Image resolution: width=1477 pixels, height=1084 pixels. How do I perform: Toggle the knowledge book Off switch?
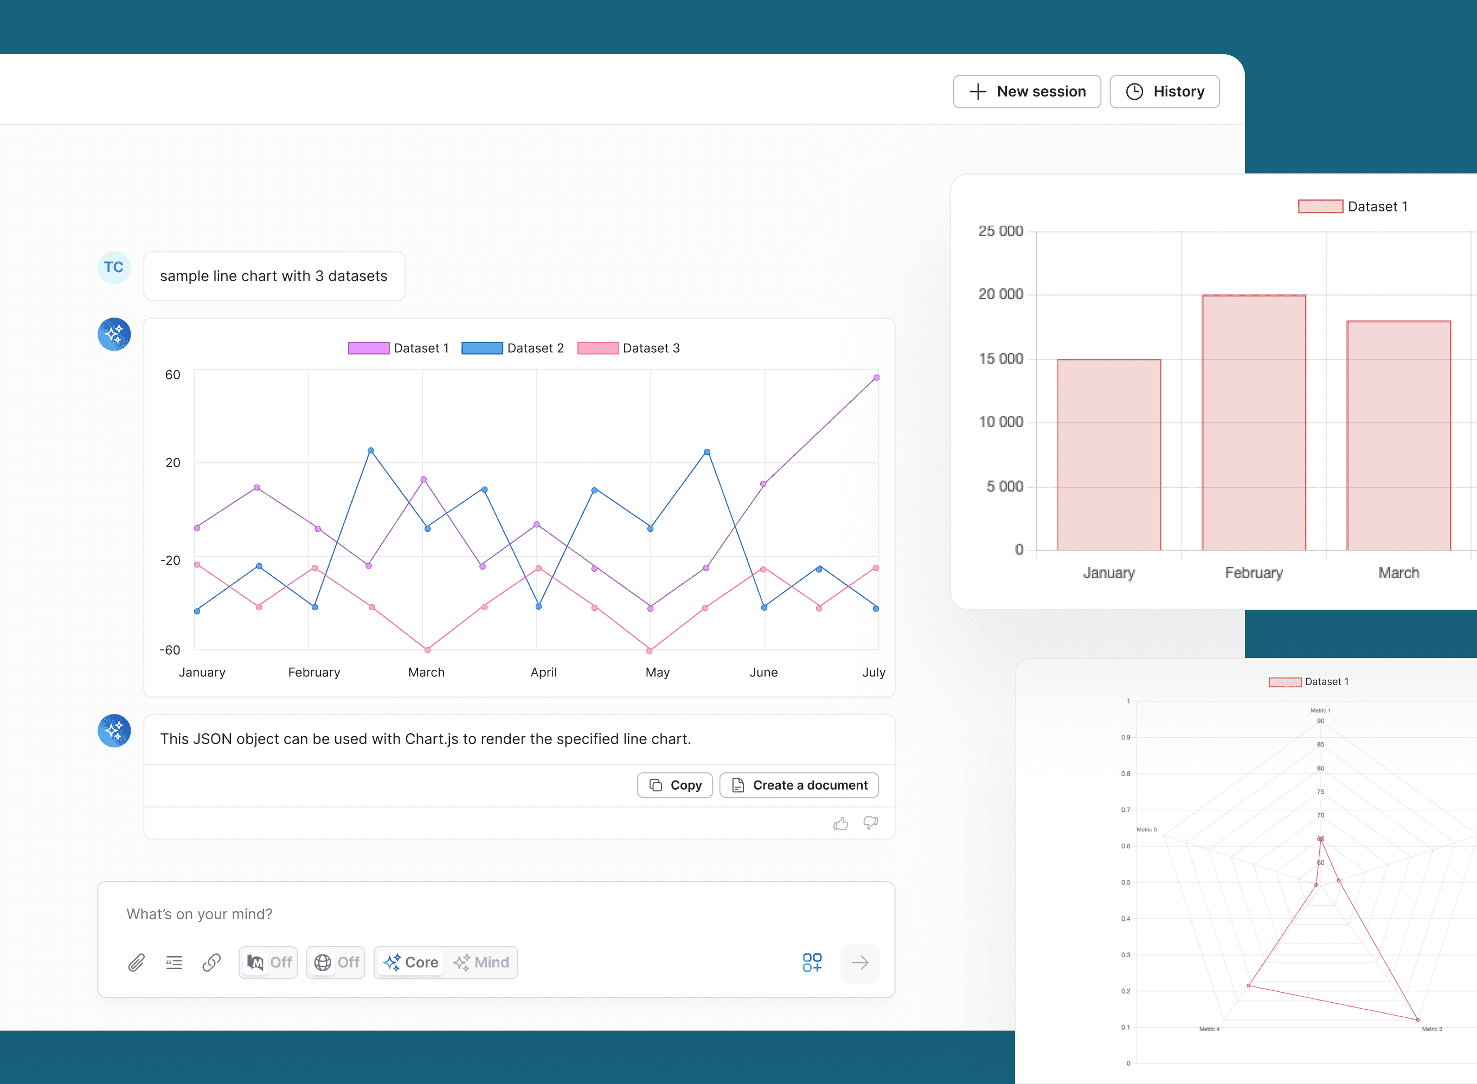point(268,962)
